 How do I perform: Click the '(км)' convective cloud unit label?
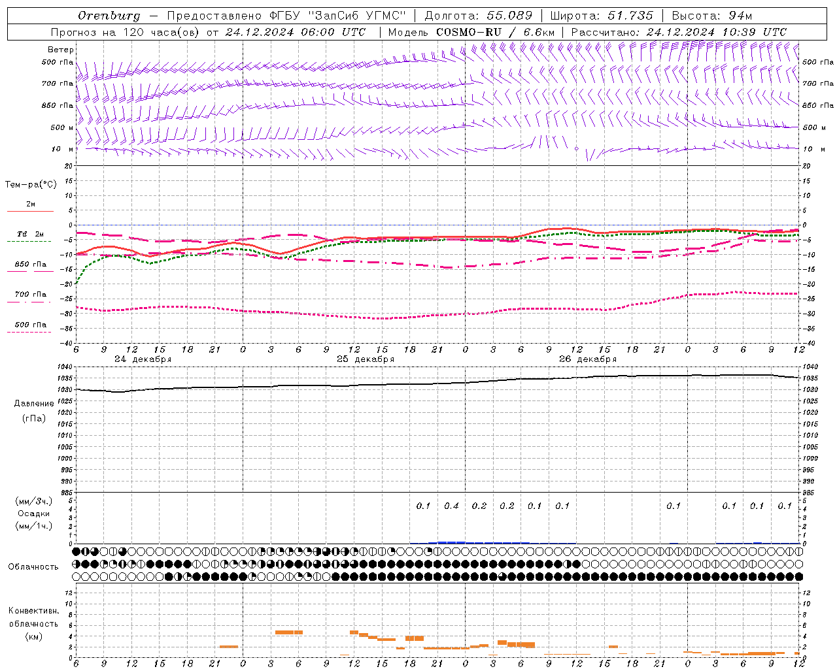[34, 636]
